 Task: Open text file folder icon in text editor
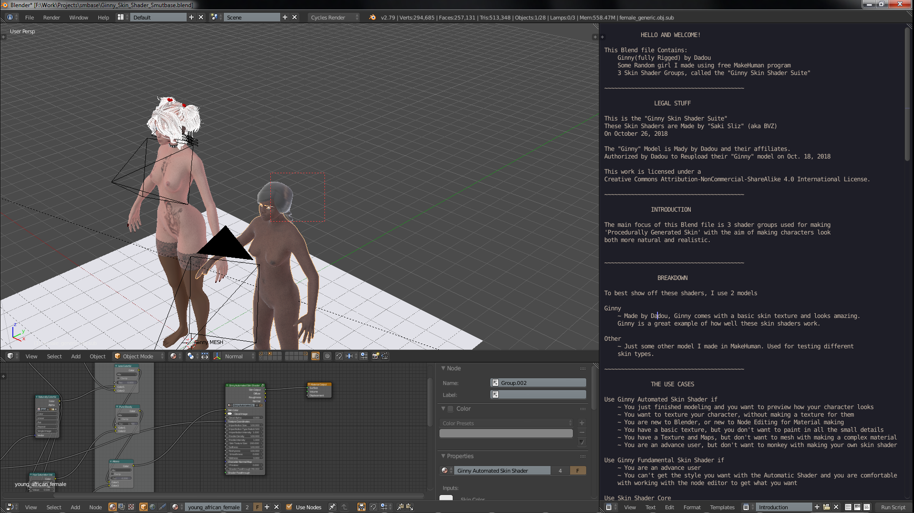(827, 507)
